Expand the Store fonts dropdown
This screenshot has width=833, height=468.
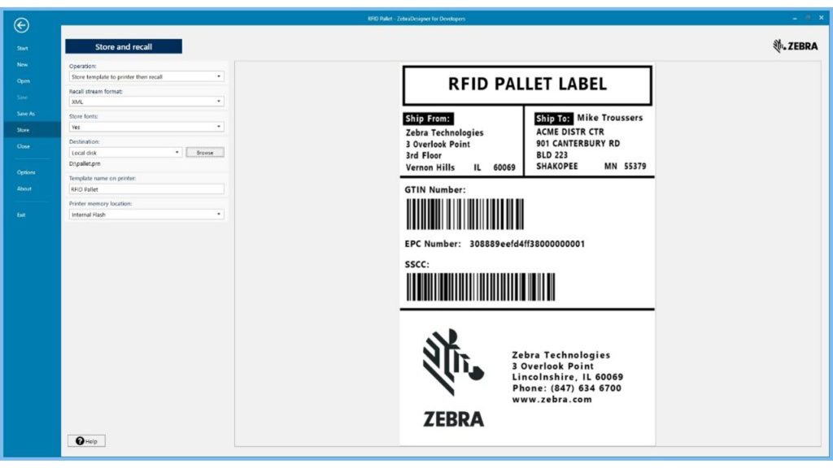[x=146, y=127]
